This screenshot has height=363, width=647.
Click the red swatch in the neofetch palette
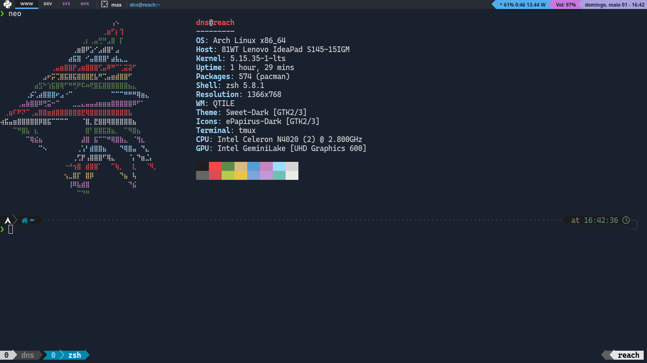click(215, 167)
